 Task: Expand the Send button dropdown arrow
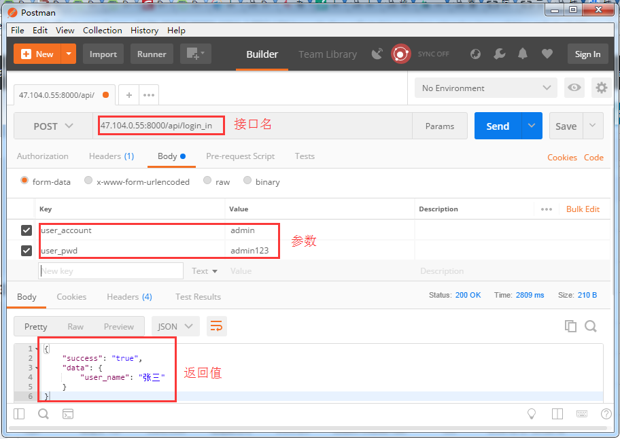(x=532, y=126)
